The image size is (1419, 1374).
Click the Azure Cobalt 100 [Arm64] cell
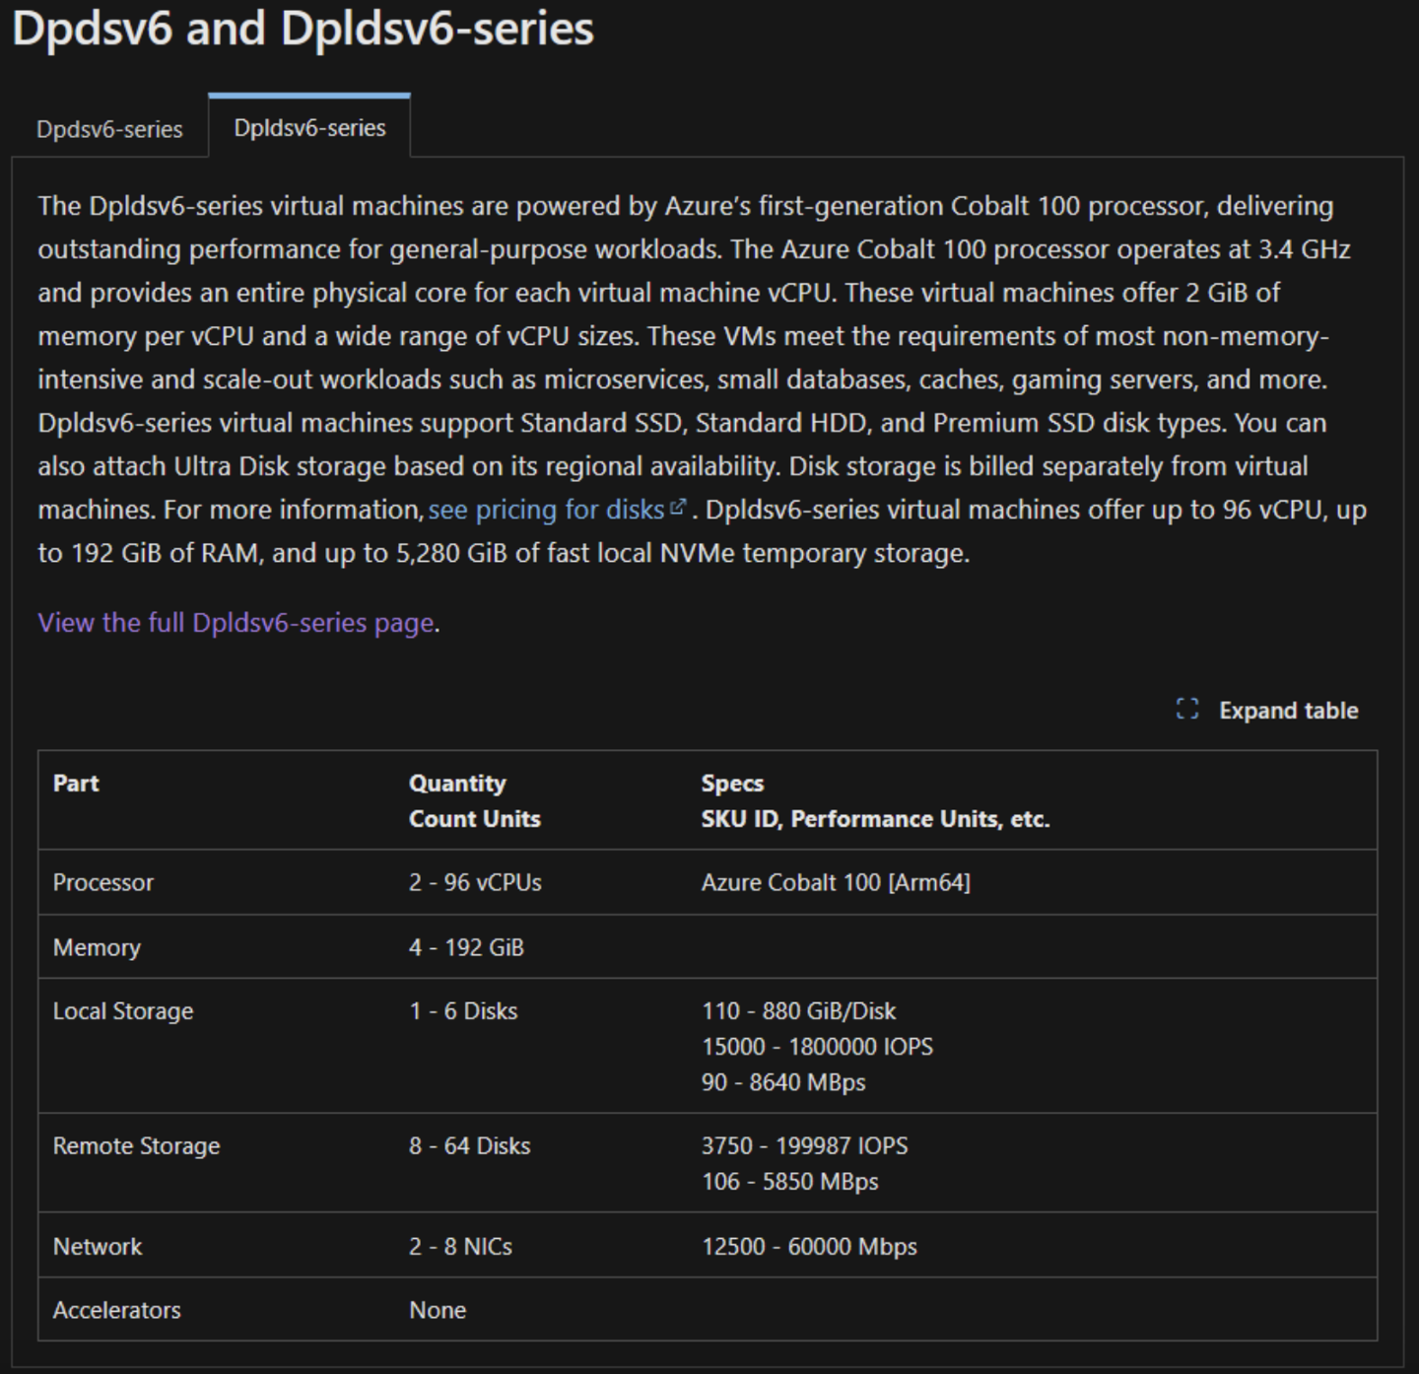pyautogui.click(x=836, y=882)
